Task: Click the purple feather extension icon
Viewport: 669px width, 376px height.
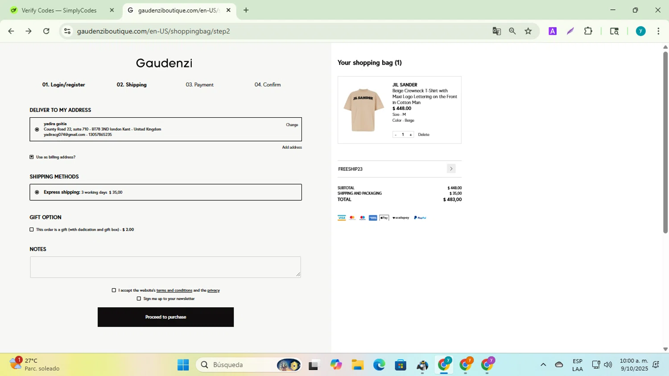Action: tap(570, 31)
